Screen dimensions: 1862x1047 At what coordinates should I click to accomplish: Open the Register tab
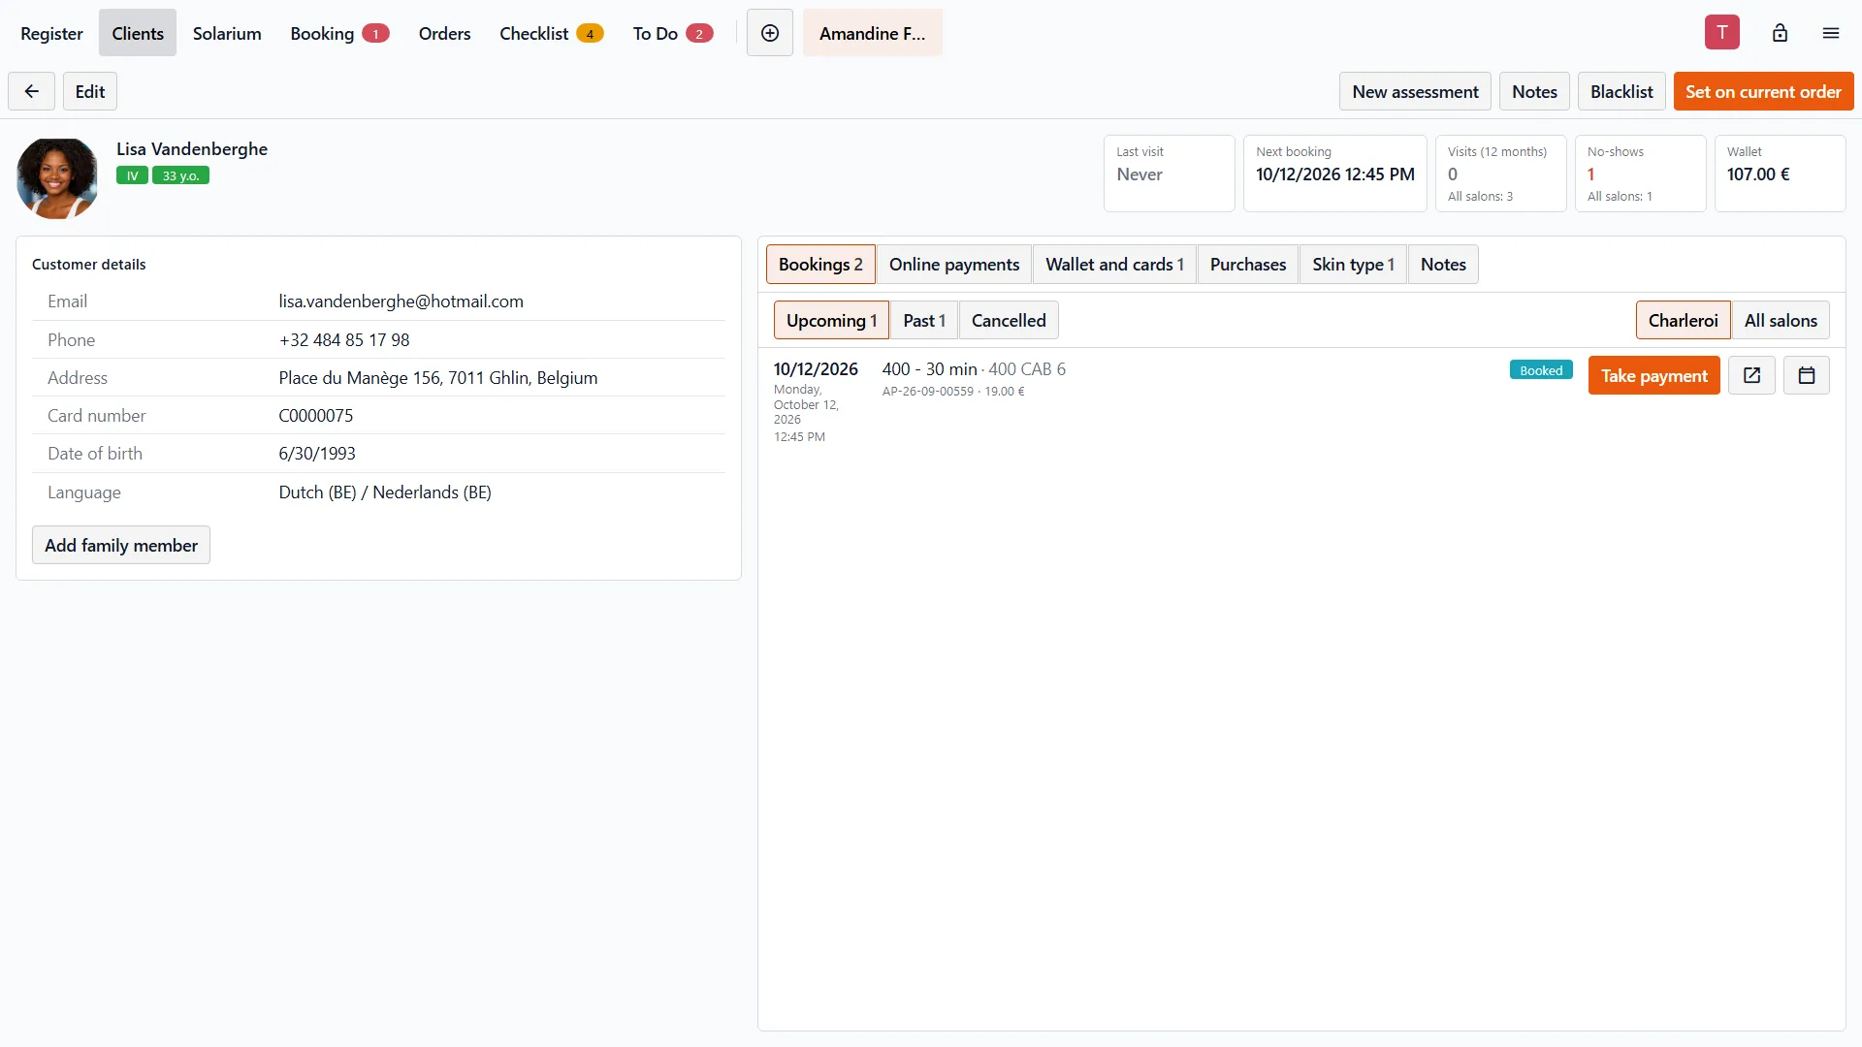(51, 33)
